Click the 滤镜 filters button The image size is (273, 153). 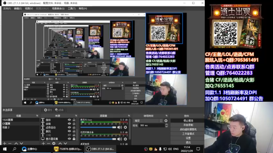tap(59, 110)
